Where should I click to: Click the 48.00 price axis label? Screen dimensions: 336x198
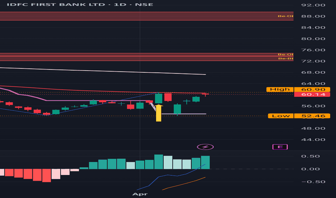click(313, 129)
